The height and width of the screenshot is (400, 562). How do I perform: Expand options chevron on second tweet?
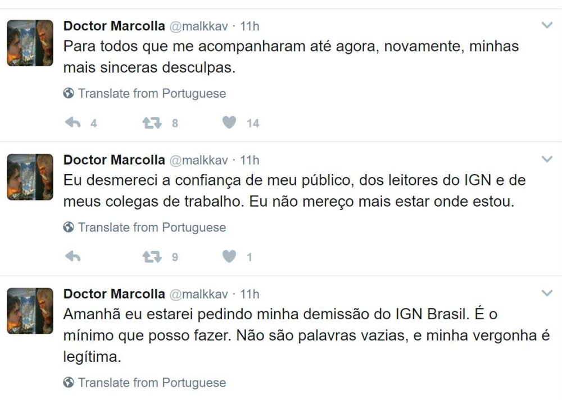pos(546,160)
